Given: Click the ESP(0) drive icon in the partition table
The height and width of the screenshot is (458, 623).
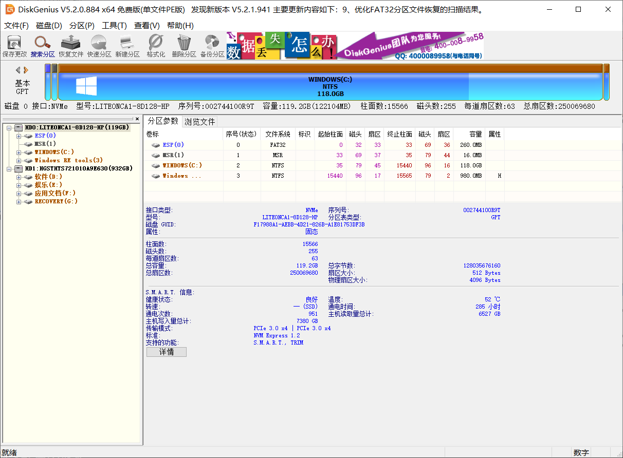Looking at the screenshot, I should [x=156, y=145].
